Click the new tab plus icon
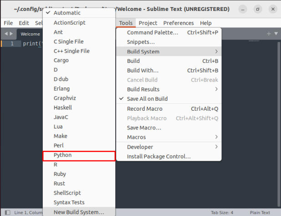The height and width of the screenshot is (216, 281). (269, 34)
